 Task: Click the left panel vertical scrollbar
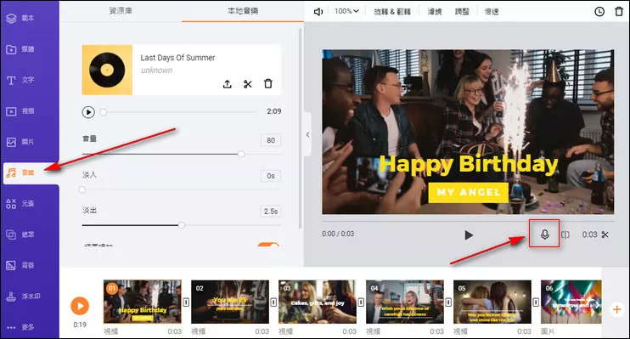[300, 128]
